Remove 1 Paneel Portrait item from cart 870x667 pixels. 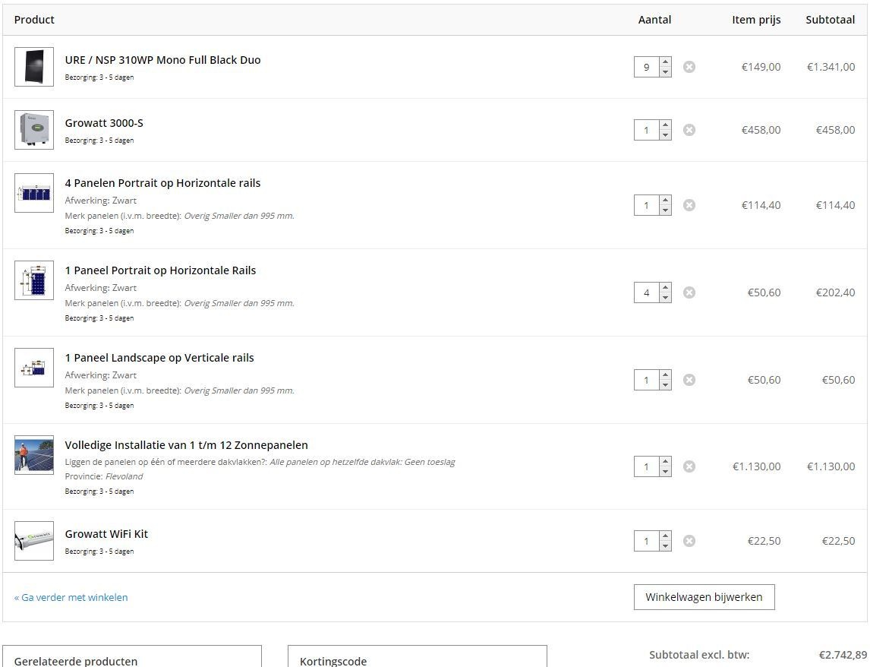(689, 292)
